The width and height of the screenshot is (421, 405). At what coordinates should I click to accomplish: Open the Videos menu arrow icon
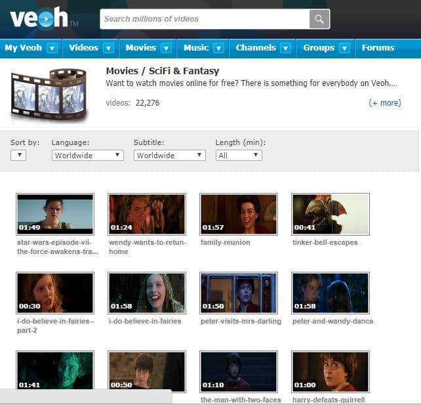pos(109,48)
